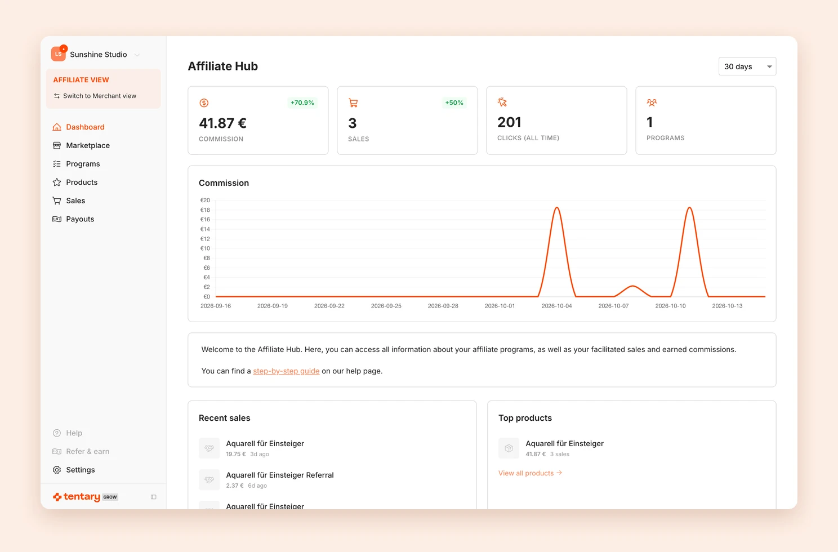838x552 pixels.
Task: Switch to Merchant view
Action: 95,96
